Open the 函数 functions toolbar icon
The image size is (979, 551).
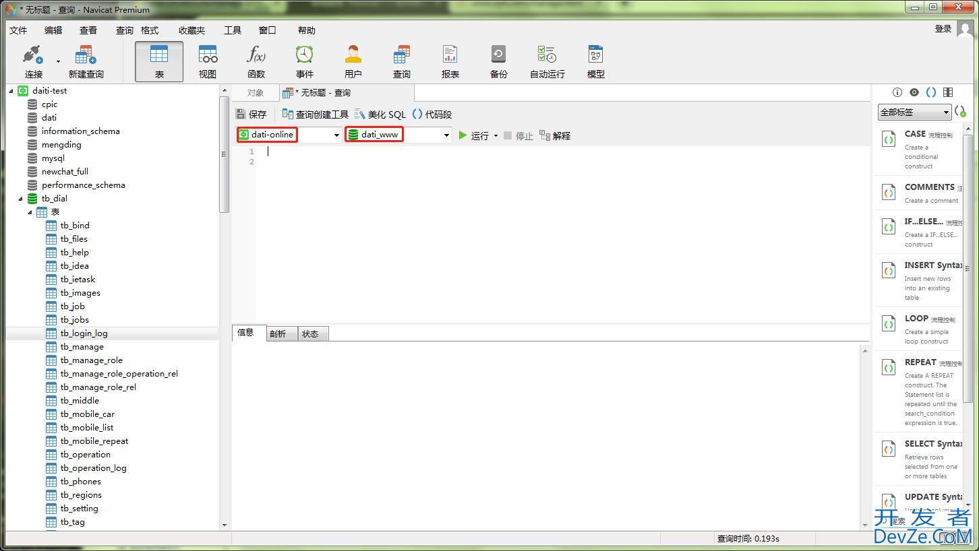click(x=256, y=61)
